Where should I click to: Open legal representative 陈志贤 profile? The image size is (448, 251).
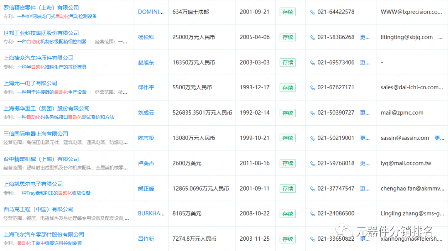tap(146, 138)
